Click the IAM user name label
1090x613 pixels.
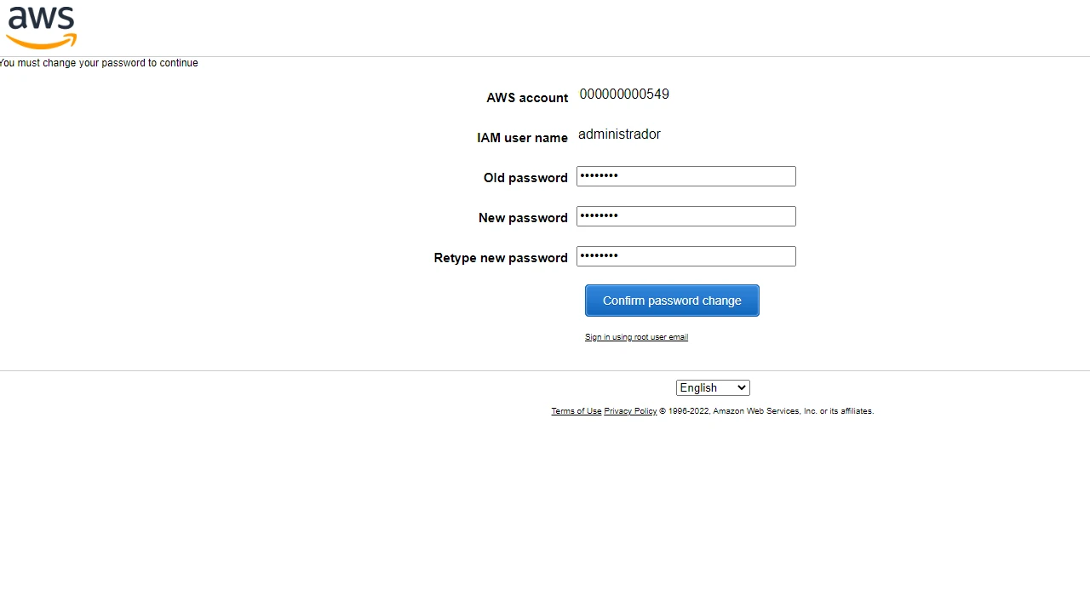coord(522,138)
